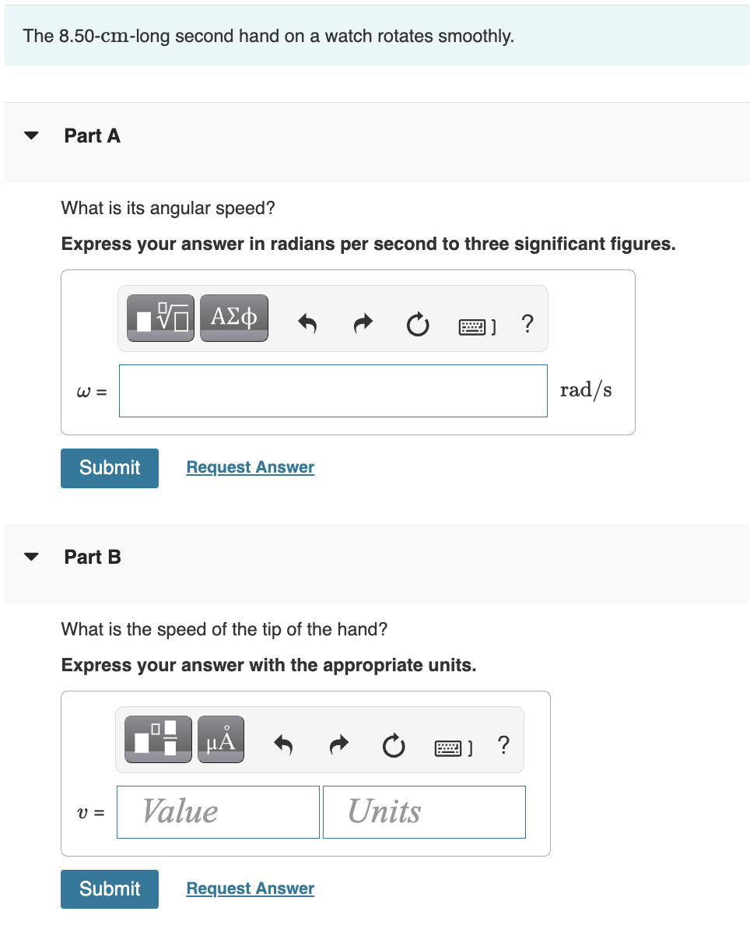Click Request Answer link for Part B
The height and width of the screenshot is (950, 750).
pos(251,888)
